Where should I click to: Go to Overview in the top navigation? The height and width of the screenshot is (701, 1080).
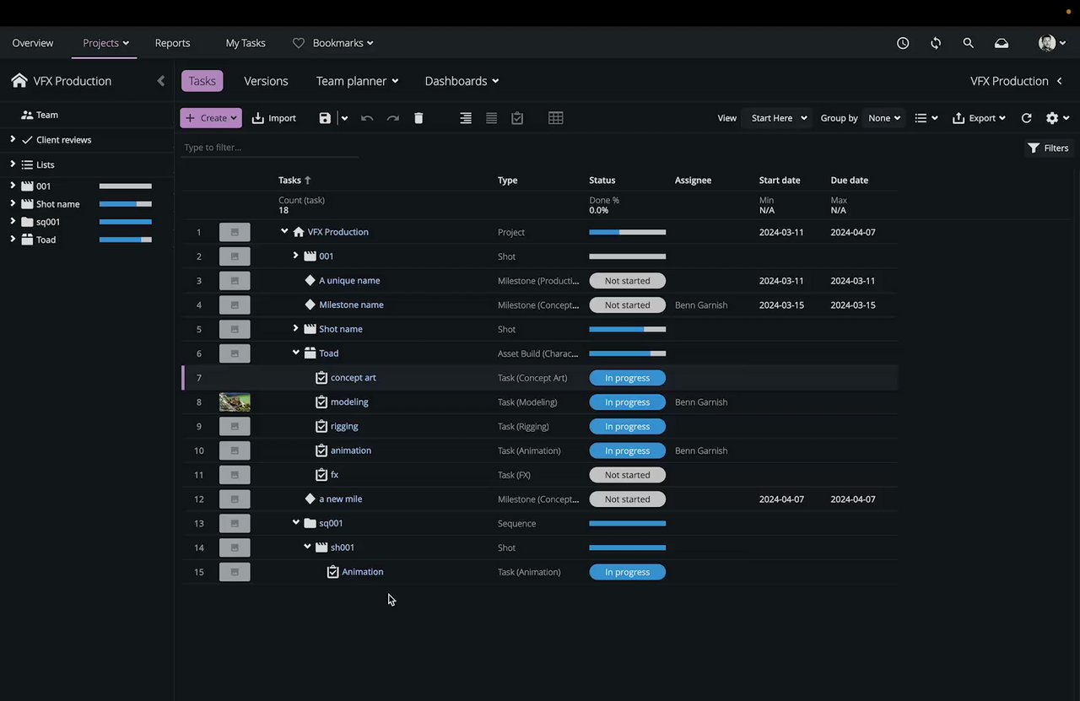point(33,43)
